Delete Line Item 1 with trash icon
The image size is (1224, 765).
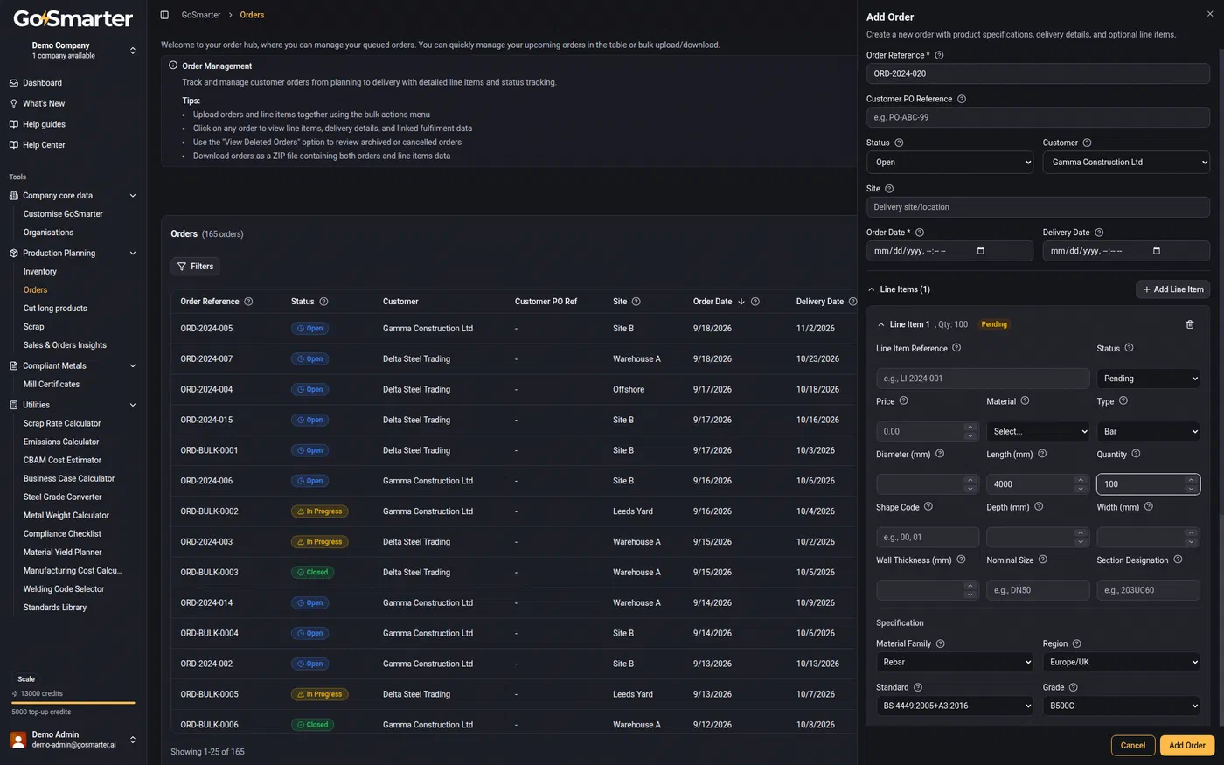1190,324
